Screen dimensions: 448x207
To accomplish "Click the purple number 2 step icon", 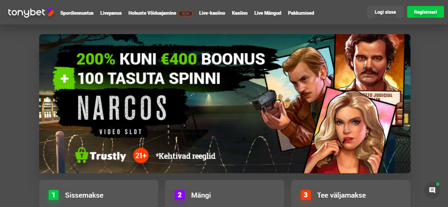I will click(180, 195).
